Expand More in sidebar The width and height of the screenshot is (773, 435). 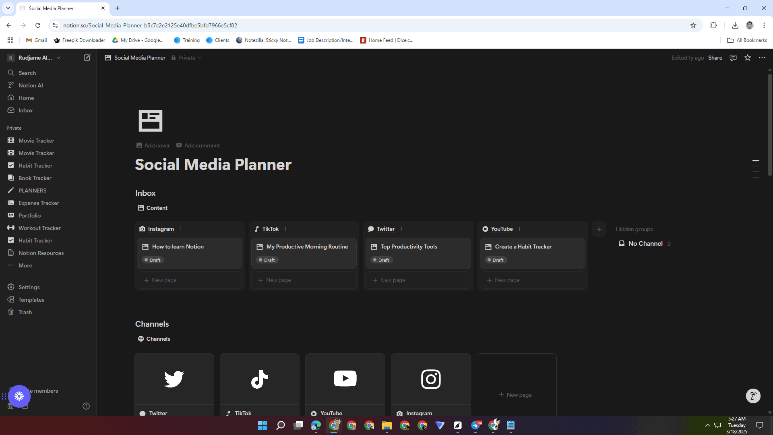tap(25, 265)
